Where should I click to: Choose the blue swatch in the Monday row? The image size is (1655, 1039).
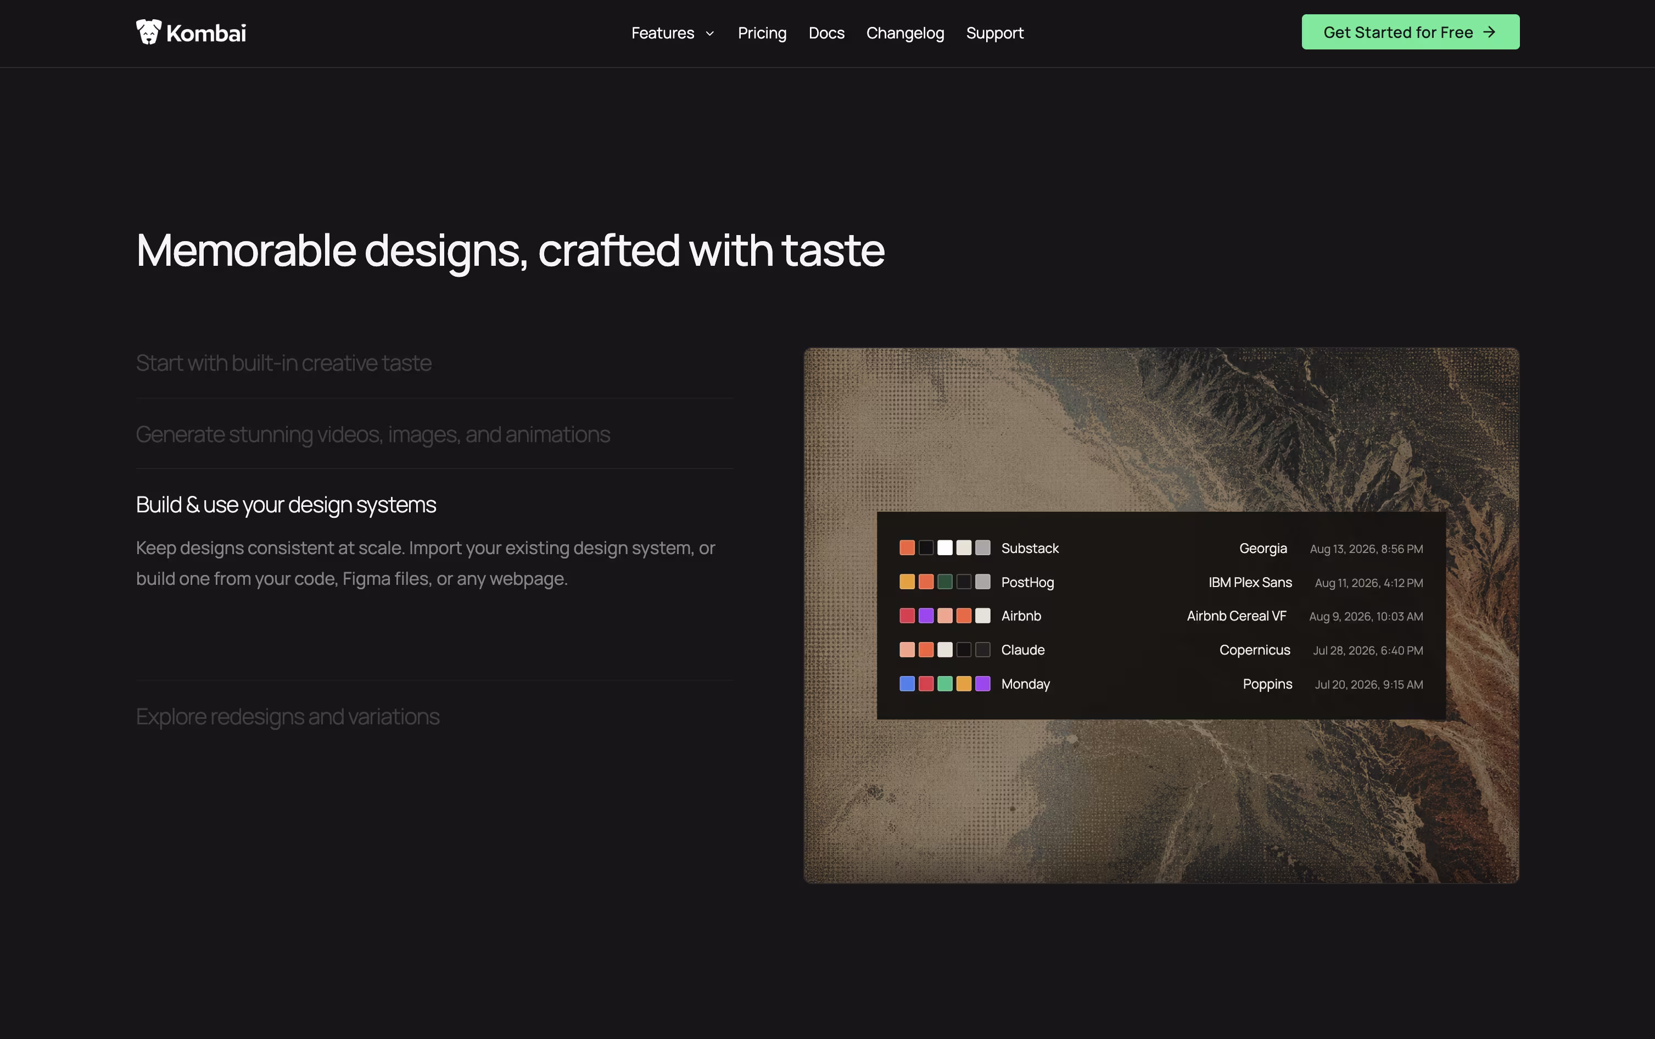(908, 684)
